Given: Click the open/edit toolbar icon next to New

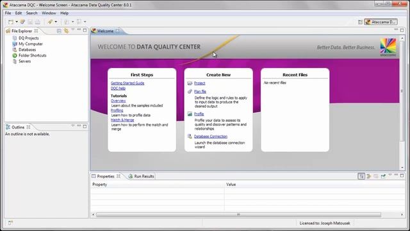Looking at the screenshot, I should 23,22.
